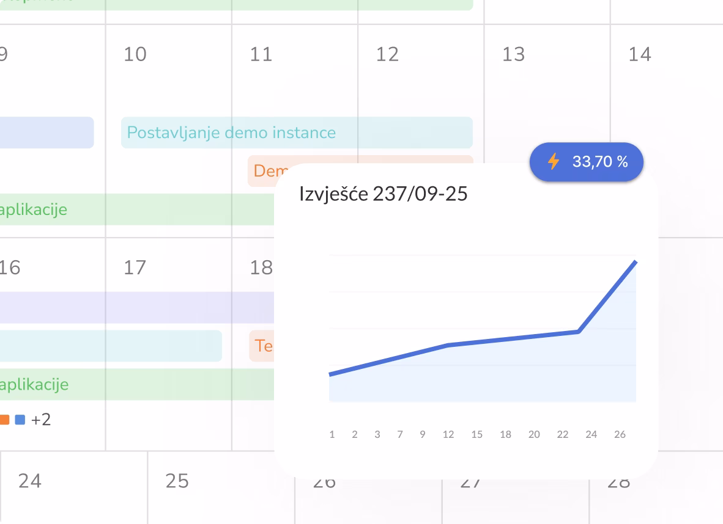Screen dimensions: 723x524
Task: Click the "12" label on the chart axis
Action: point(448,435)
